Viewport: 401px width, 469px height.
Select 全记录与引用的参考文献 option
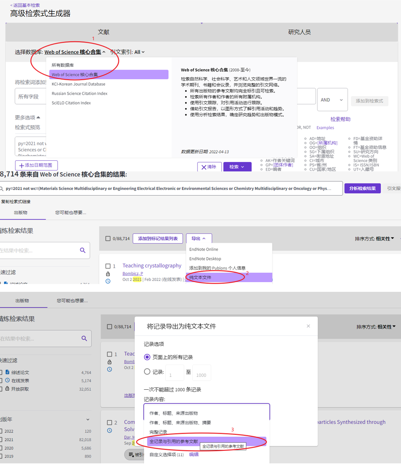coord(207,441)
